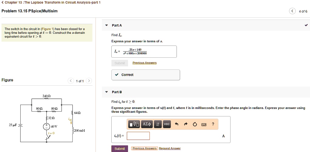
Task: Open keyboard shortcuts icon
Action: (204, 124)
